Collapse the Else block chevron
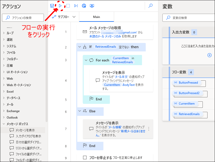 click(79, 111)
